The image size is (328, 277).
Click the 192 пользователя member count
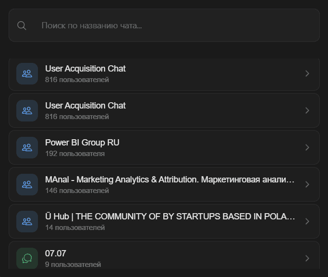pos(75,154)
